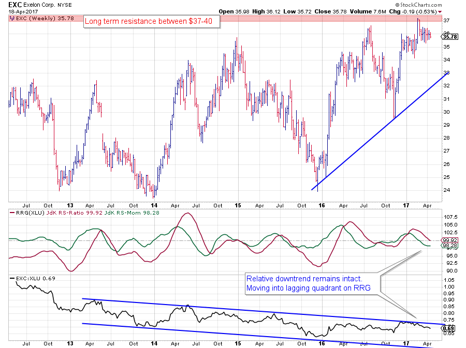
Task: Click year '15' under the price chart
Action: point(238,205)
